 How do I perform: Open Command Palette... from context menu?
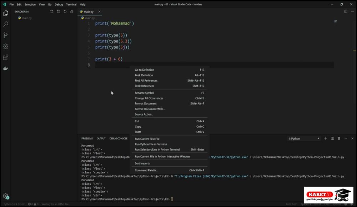point(169,170)
